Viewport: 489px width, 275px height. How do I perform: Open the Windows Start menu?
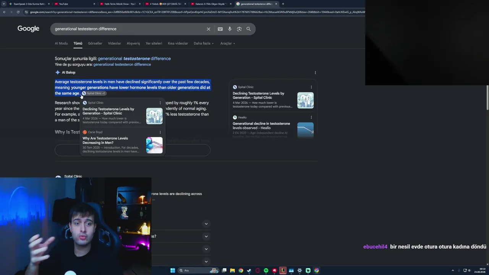pyautogui.click(x=173, y=270)
